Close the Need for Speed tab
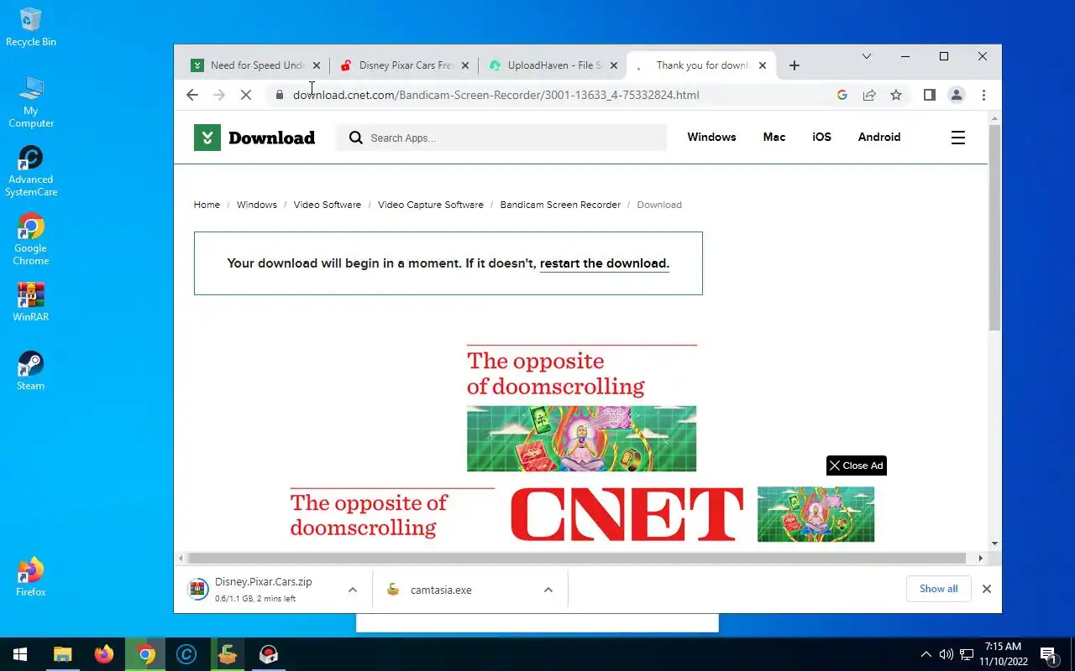Screen dimensions: 1075x671 (317, 65)
